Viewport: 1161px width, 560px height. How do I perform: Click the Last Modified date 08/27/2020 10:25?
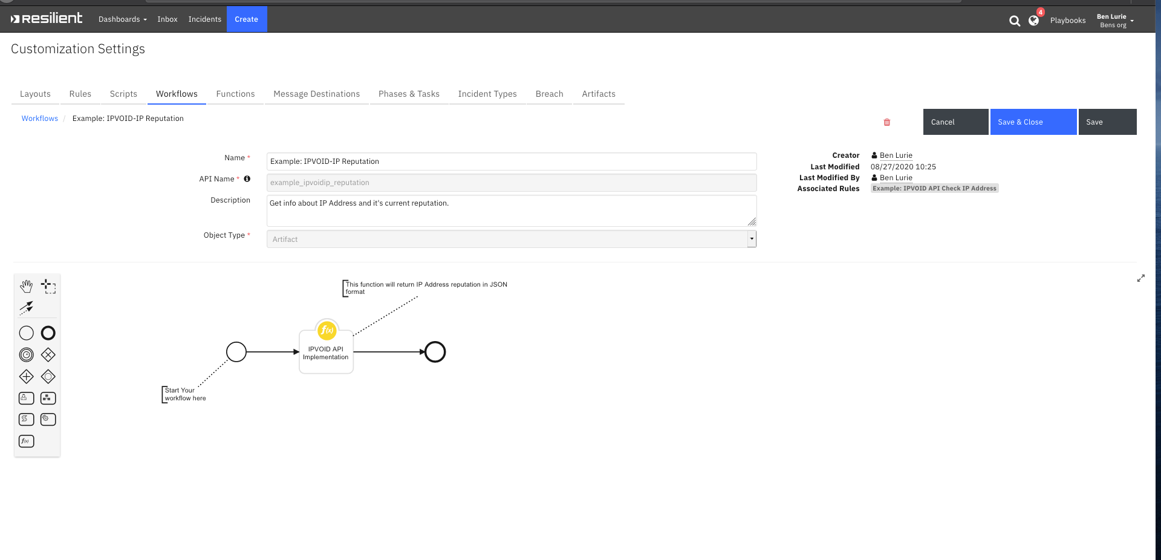[x=903, y=167]
